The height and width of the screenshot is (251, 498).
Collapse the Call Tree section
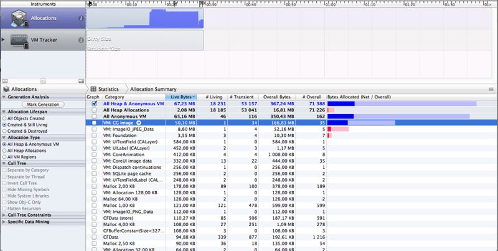tap(4, 163)
